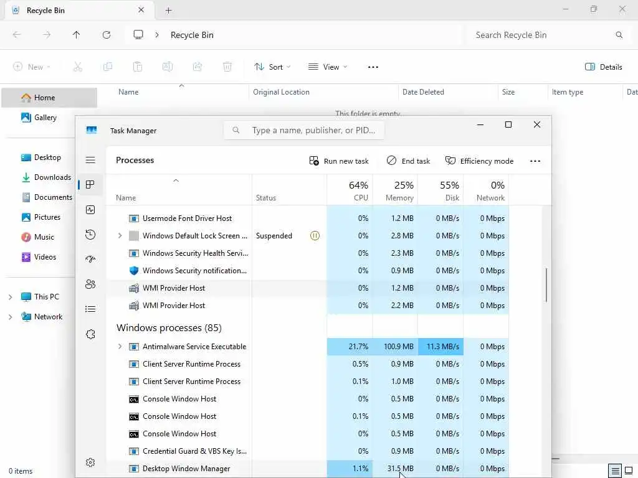Screen dimensions: 638x478
Task: Sort processes by Network column header
Action: (x=486, y=190)
